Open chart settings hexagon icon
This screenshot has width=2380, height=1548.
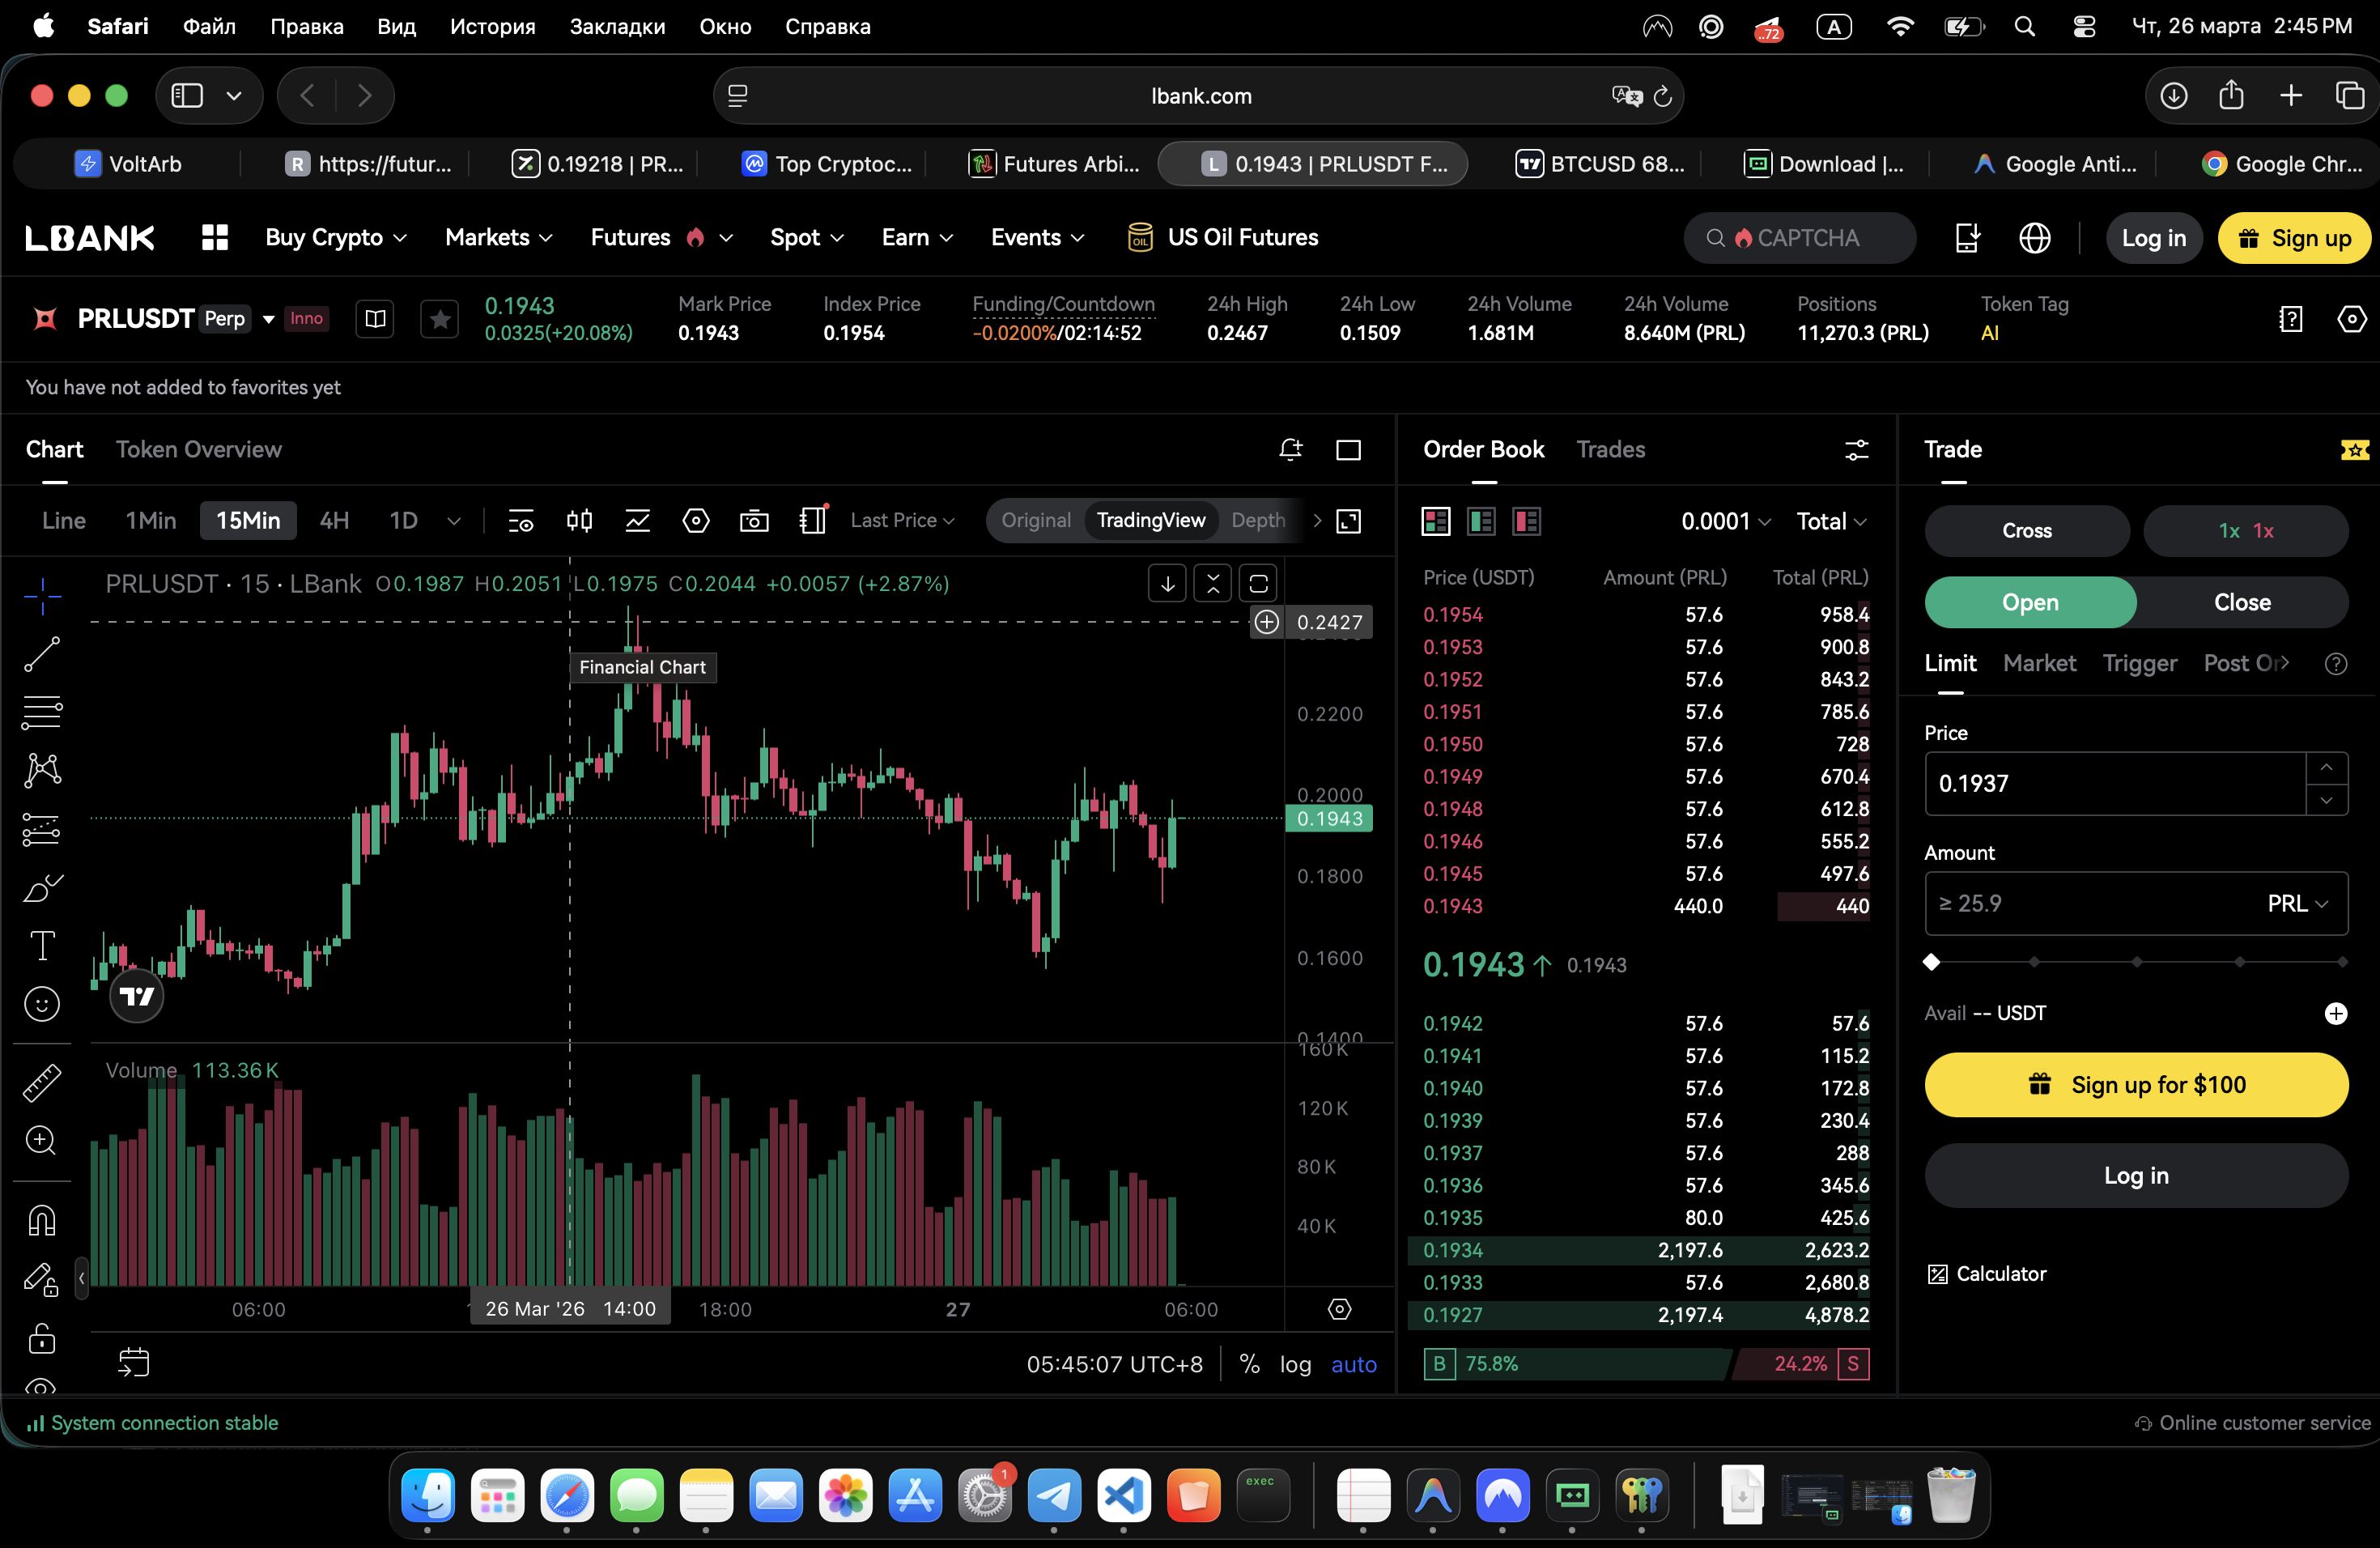[x=696, y=521]
